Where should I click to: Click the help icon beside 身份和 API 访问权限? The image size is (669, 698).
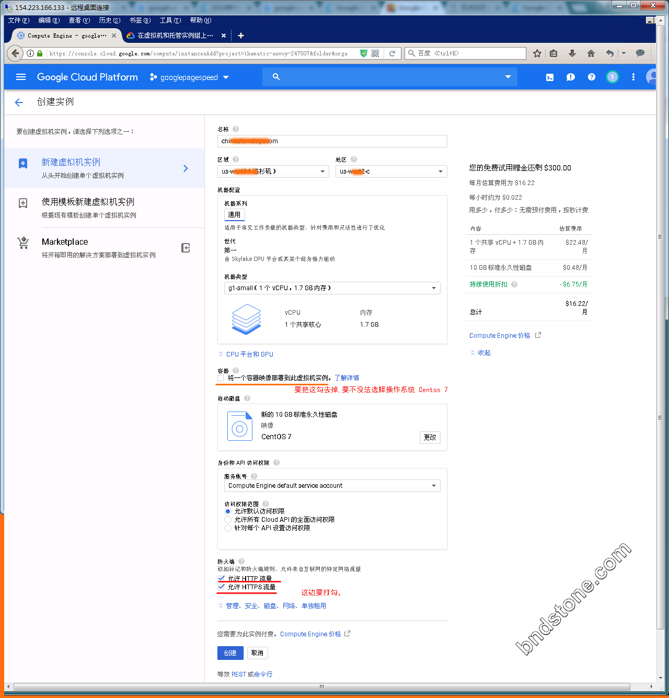276,463
